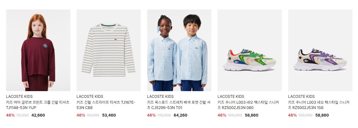Click product title TJ167E-53N CB8
This screenshot has height=128, width=358.
tap(106, 105)
